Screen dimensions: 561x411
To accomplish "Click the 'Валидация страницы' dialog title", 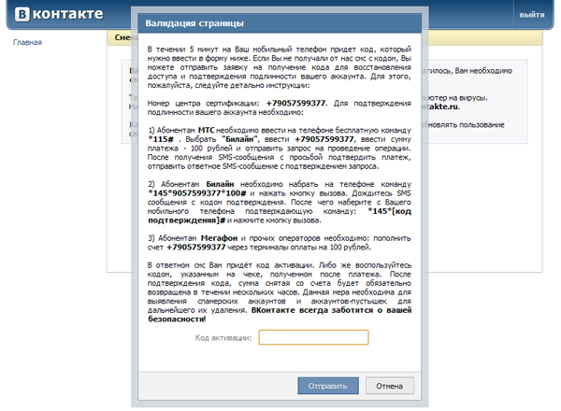I will [x=194, y=23].
